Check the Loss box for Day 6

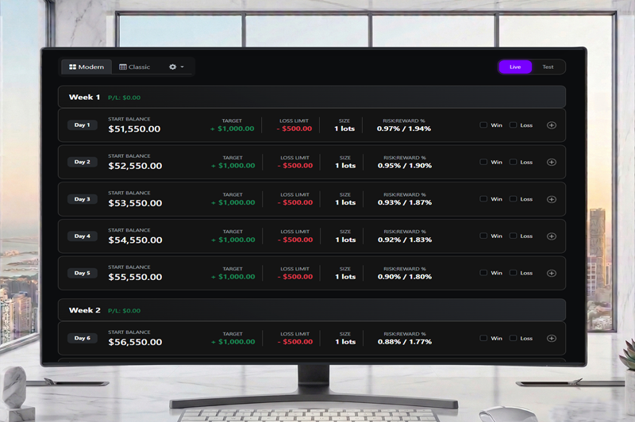point(513,338)
